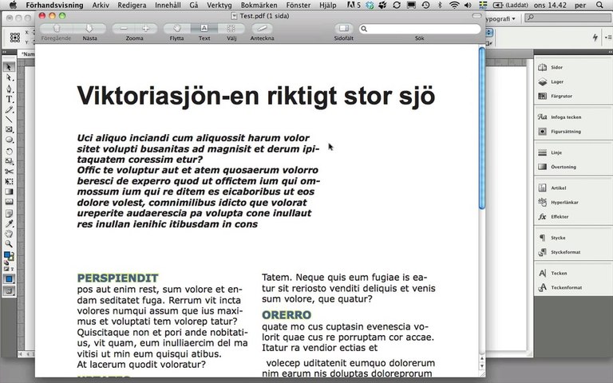Zoom in with the plus button
Viewport: 613px width, 383px height.
point(146,29)
